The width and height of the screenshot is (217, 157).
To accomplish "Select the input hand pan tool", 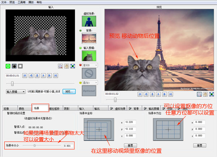I will (67, 66).
